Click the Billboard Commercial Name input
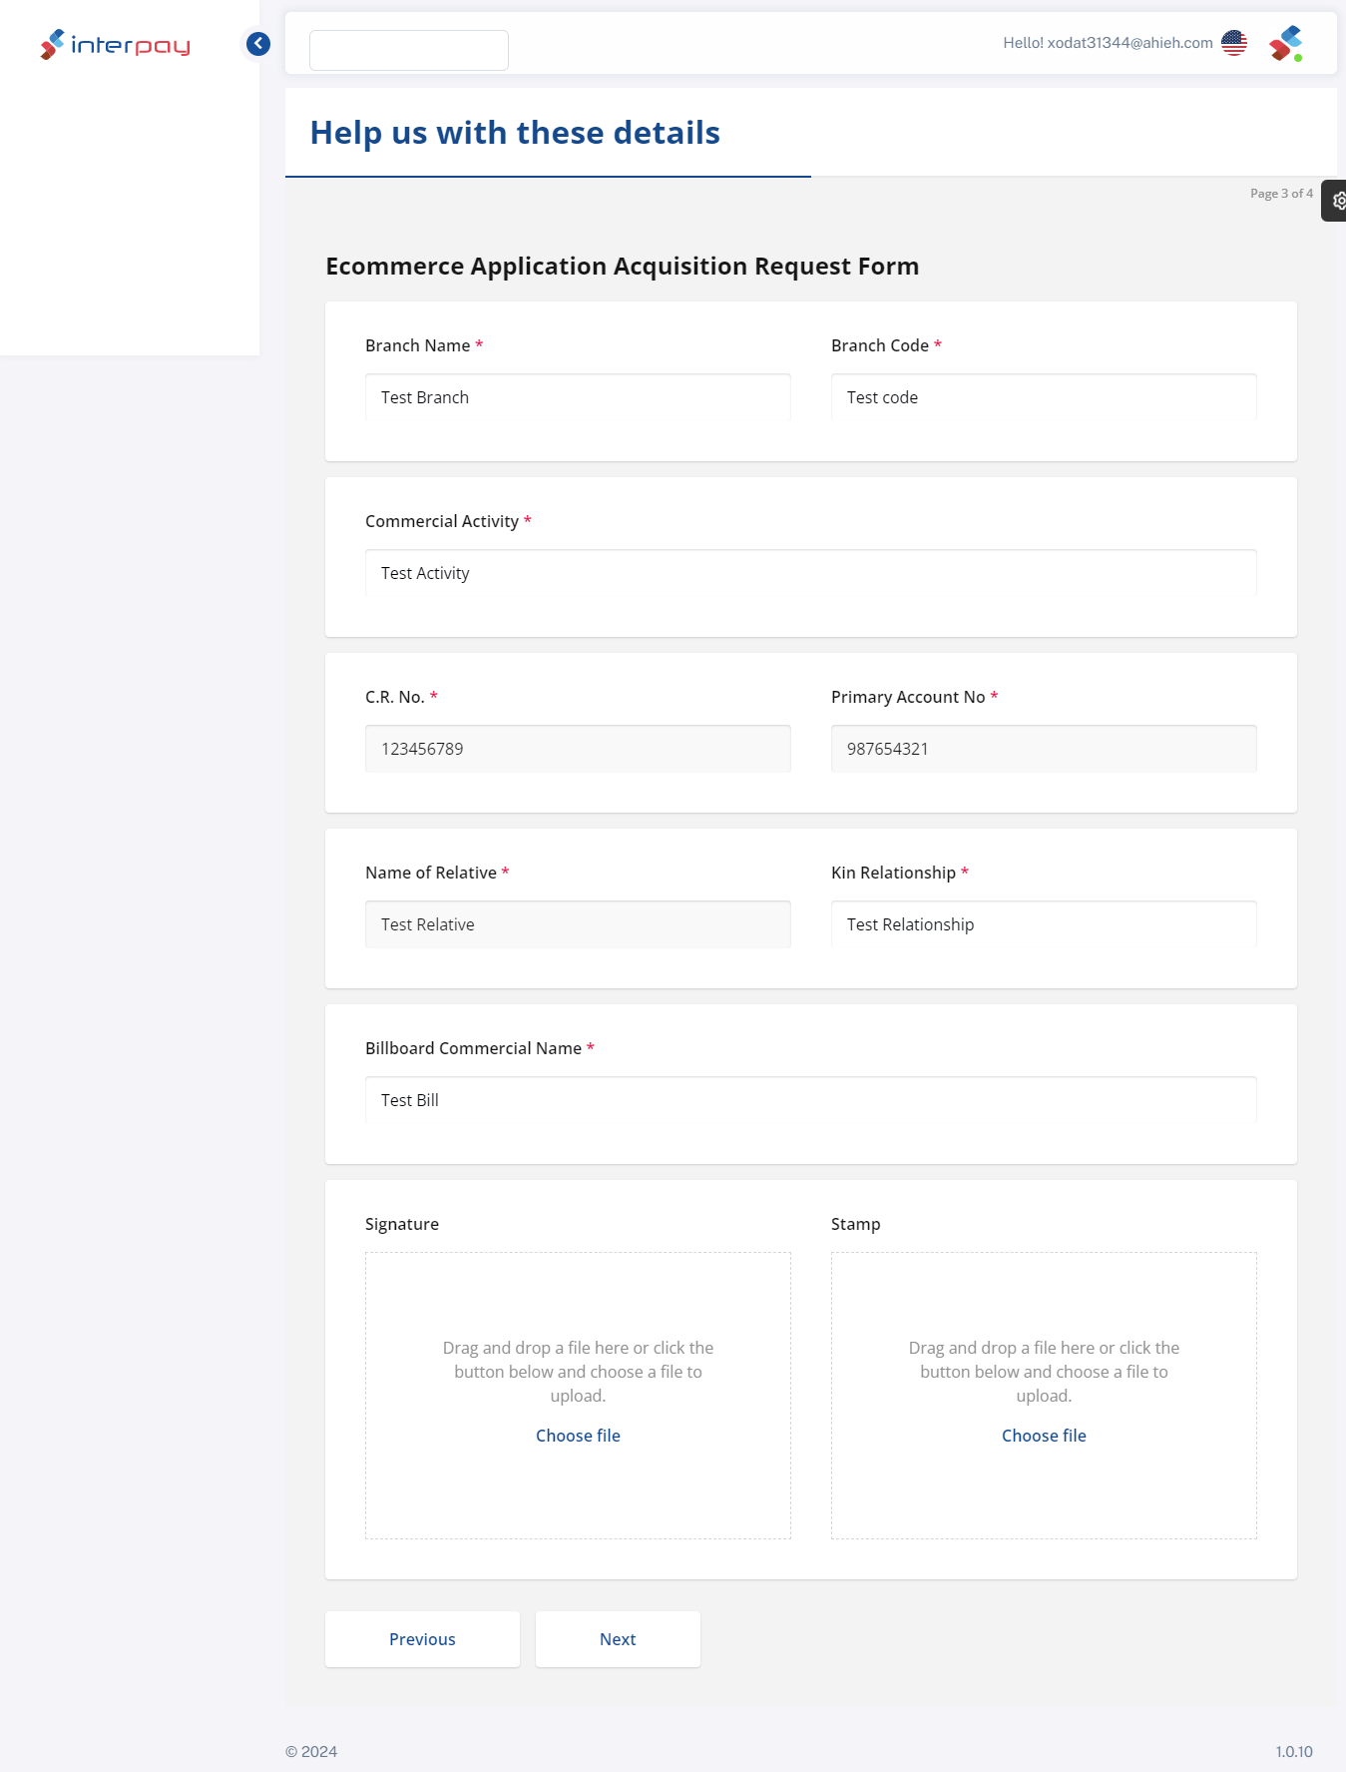Image resolution: width=1346 pixels, height=1772 pixels. [x=810, y=1100]
